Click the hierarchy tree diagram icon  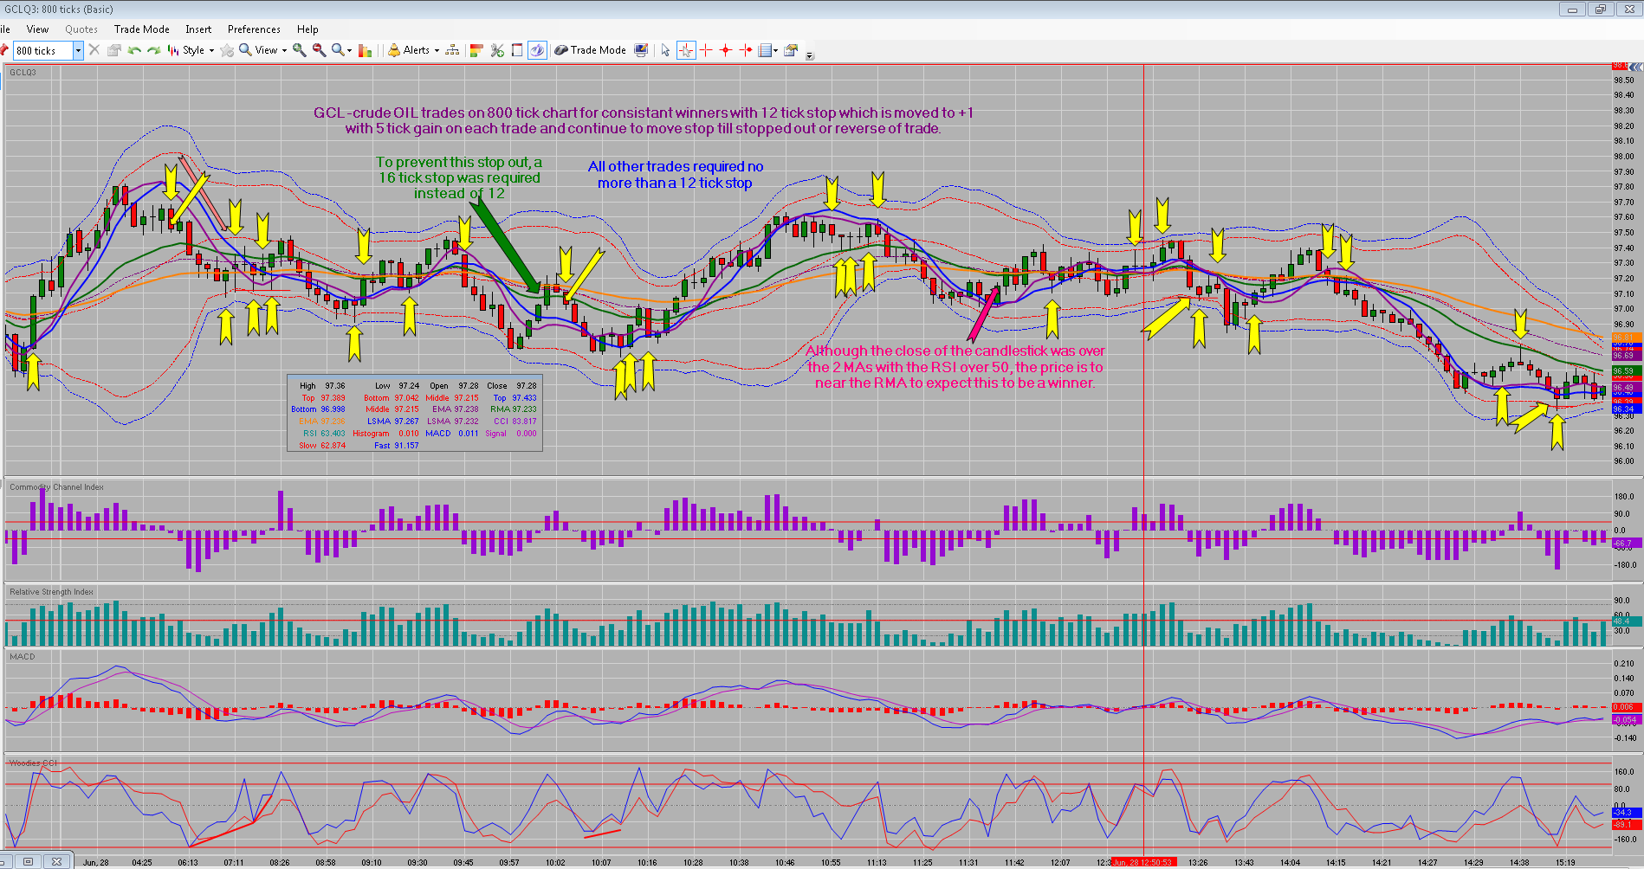pyautogui.click(x=452, y=50)
